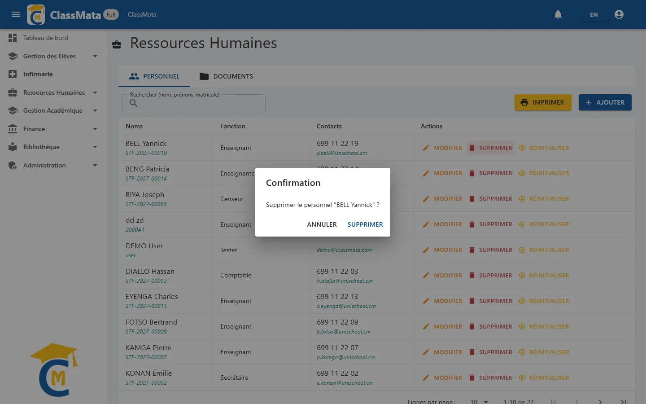Screen dimensions: 646x404
Task: Click the email demo@classmata.com
Action: coord(345,250)
